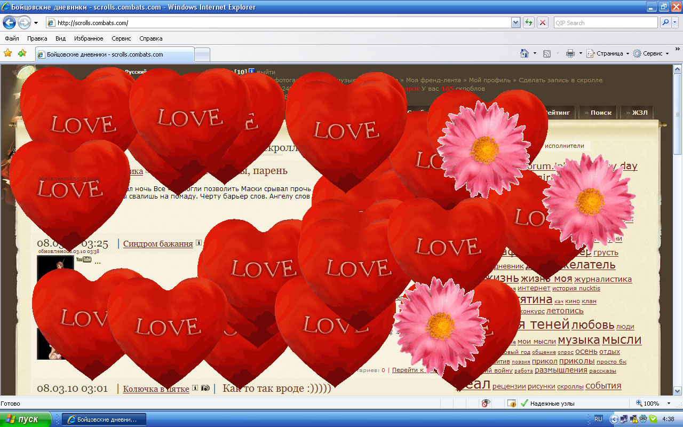
Task: Go to the Home page via house icon
Action: [525, 53]
